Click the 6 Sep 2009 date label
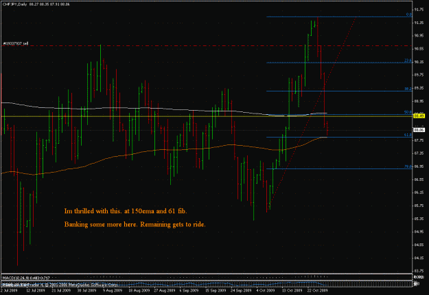The height and width of the screenshot is (295, 429). click(190, 290)
